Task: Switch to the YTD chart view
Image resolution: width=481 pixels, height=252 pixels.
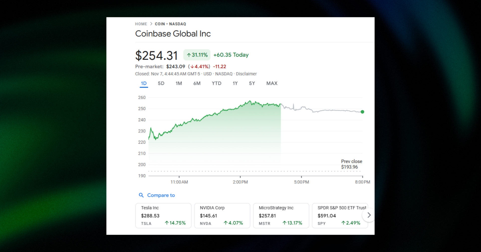Action: click(216, 83)
